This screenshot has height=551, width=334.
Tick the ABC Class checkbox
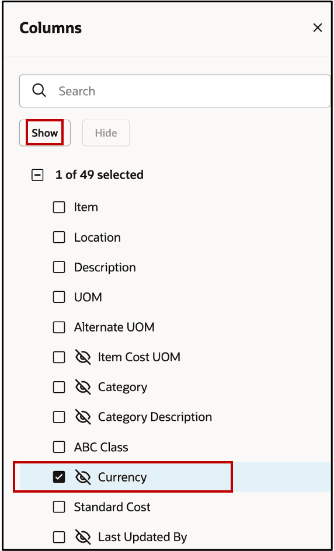(x=59, y=447)
